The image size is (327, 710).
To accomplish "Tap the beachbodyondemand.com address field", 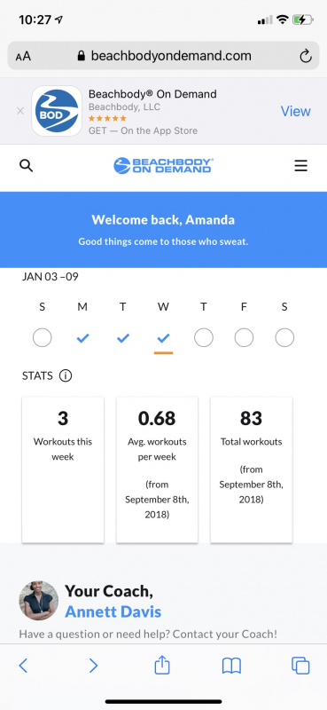I will click(163, 56).
